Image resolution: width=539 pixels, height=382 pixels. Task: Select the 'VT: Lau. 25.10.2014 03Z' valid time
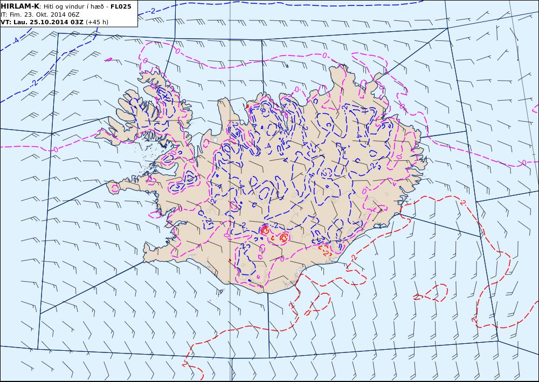point(42,22)
